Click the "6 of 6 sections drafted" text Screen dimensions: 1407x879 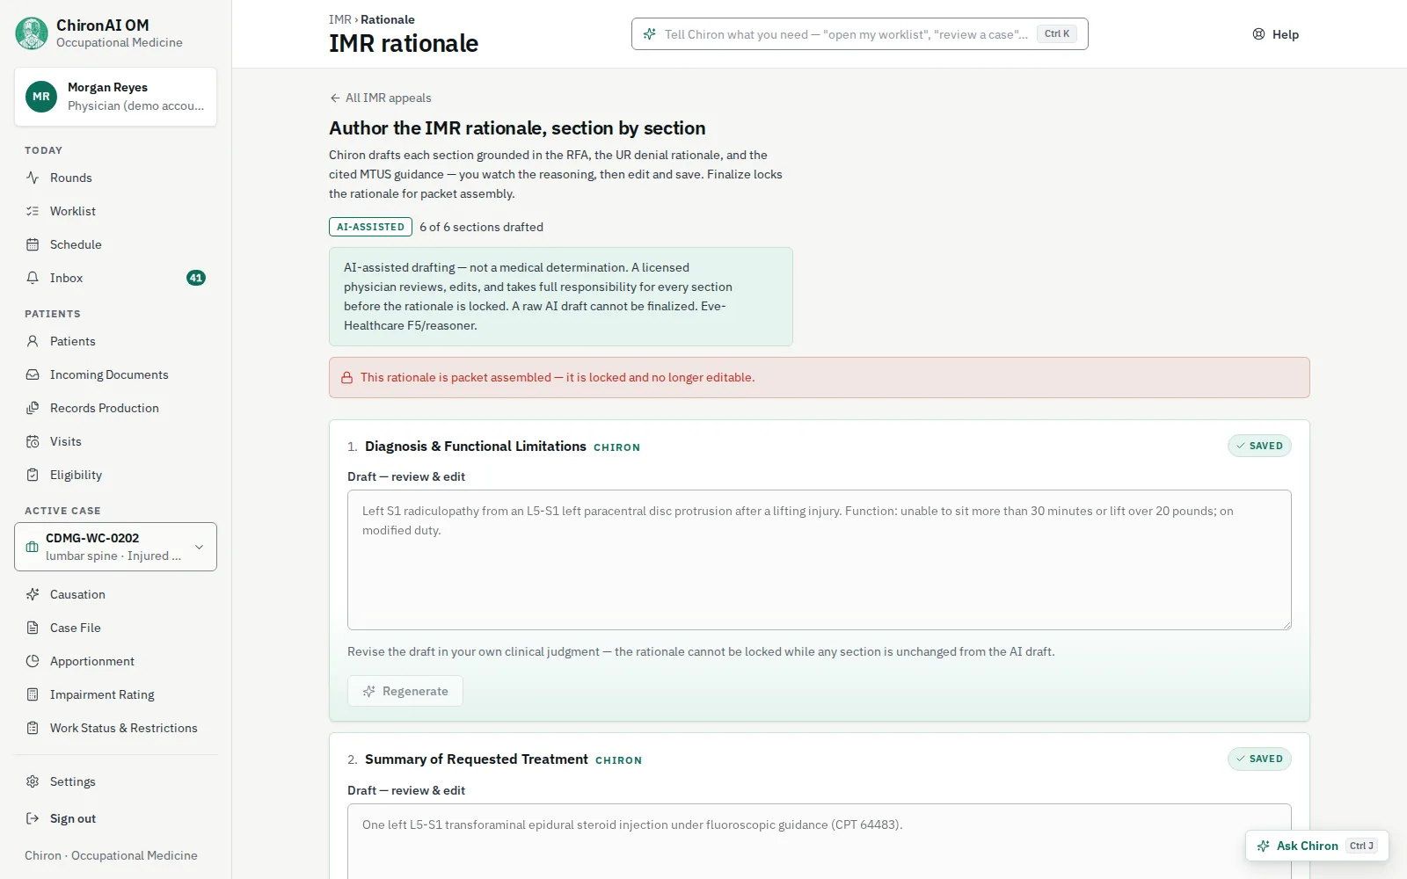tap(481, 227)
